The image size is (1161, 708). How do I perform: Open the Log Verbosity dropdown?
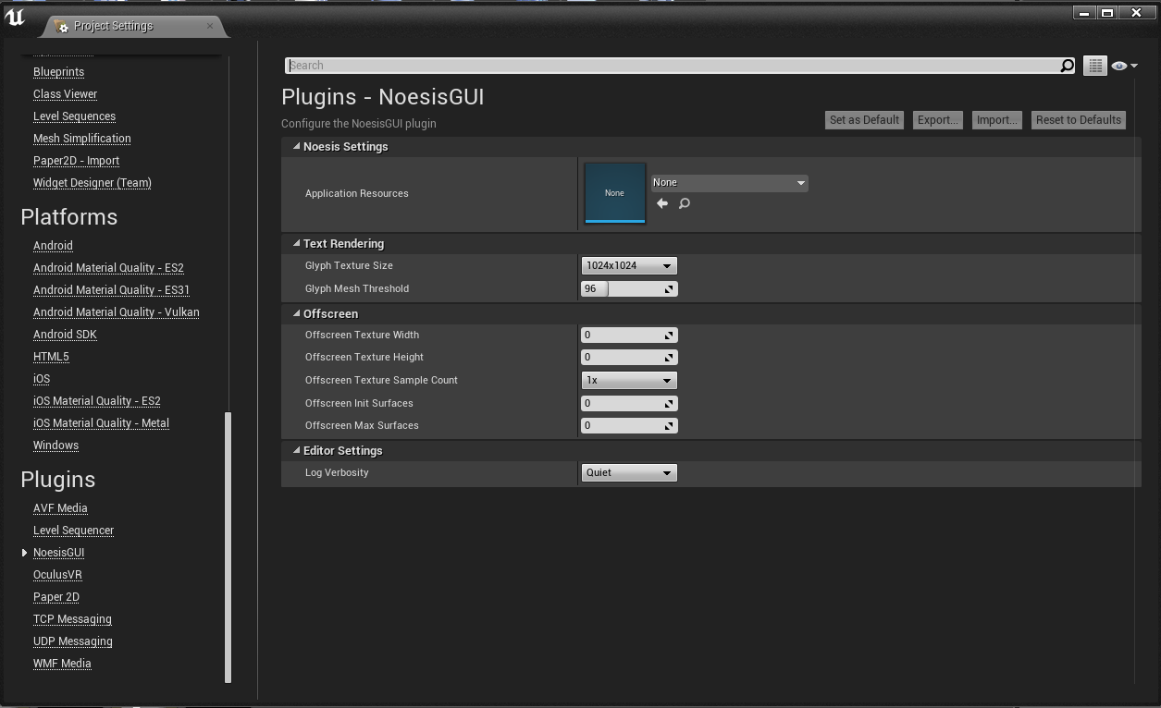(x=629, y=472)
